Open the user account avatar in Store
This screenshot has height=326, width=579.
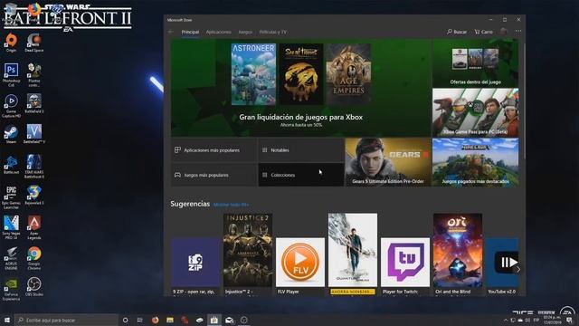pyautogui.click(x=504, y=32)
